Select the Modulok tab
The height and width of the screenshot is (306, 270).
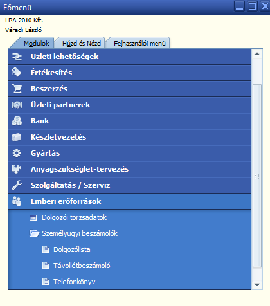[37, 44]
